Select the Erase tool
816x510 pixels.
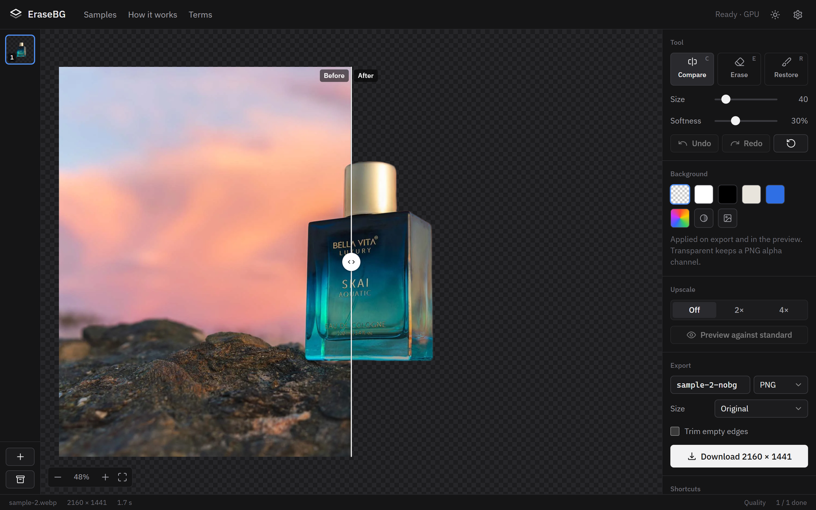click(739, 69)
